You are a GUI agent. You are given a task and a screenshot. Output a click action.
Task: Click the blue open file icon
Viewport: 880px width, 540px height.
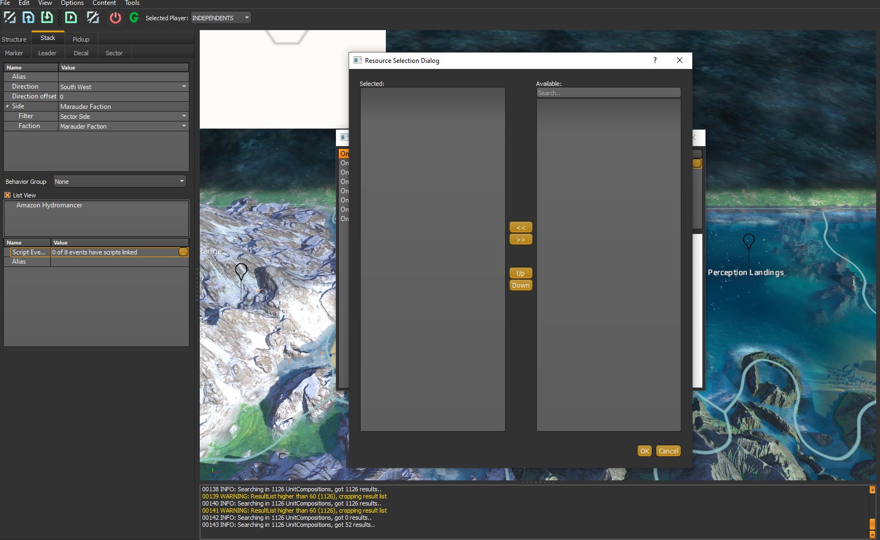point(28,18)
